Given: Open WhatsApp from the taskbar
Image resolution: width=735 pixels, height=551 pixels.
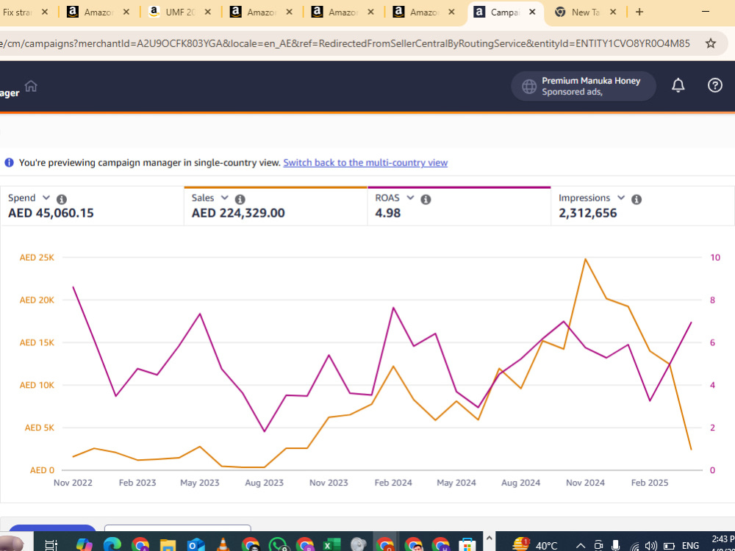Looking at the screenshot, I should [x=278, y=544].
